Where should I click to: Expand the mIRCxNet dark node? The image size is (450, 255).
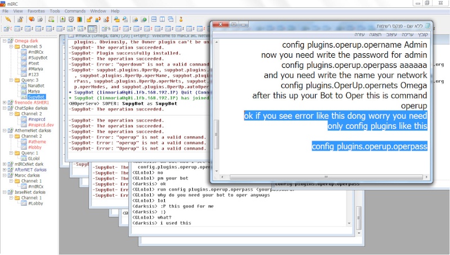(4, 164)
